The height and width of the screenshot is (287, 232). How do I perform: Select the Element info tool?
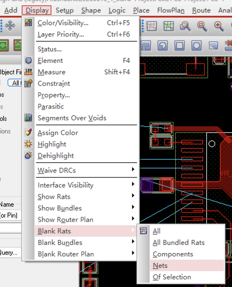[28, 61]
